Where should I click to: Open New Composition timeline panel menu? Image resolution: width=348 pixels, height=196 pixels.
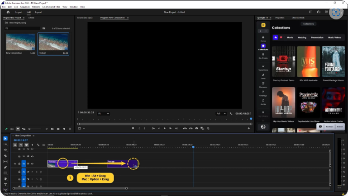coord(33,135)
